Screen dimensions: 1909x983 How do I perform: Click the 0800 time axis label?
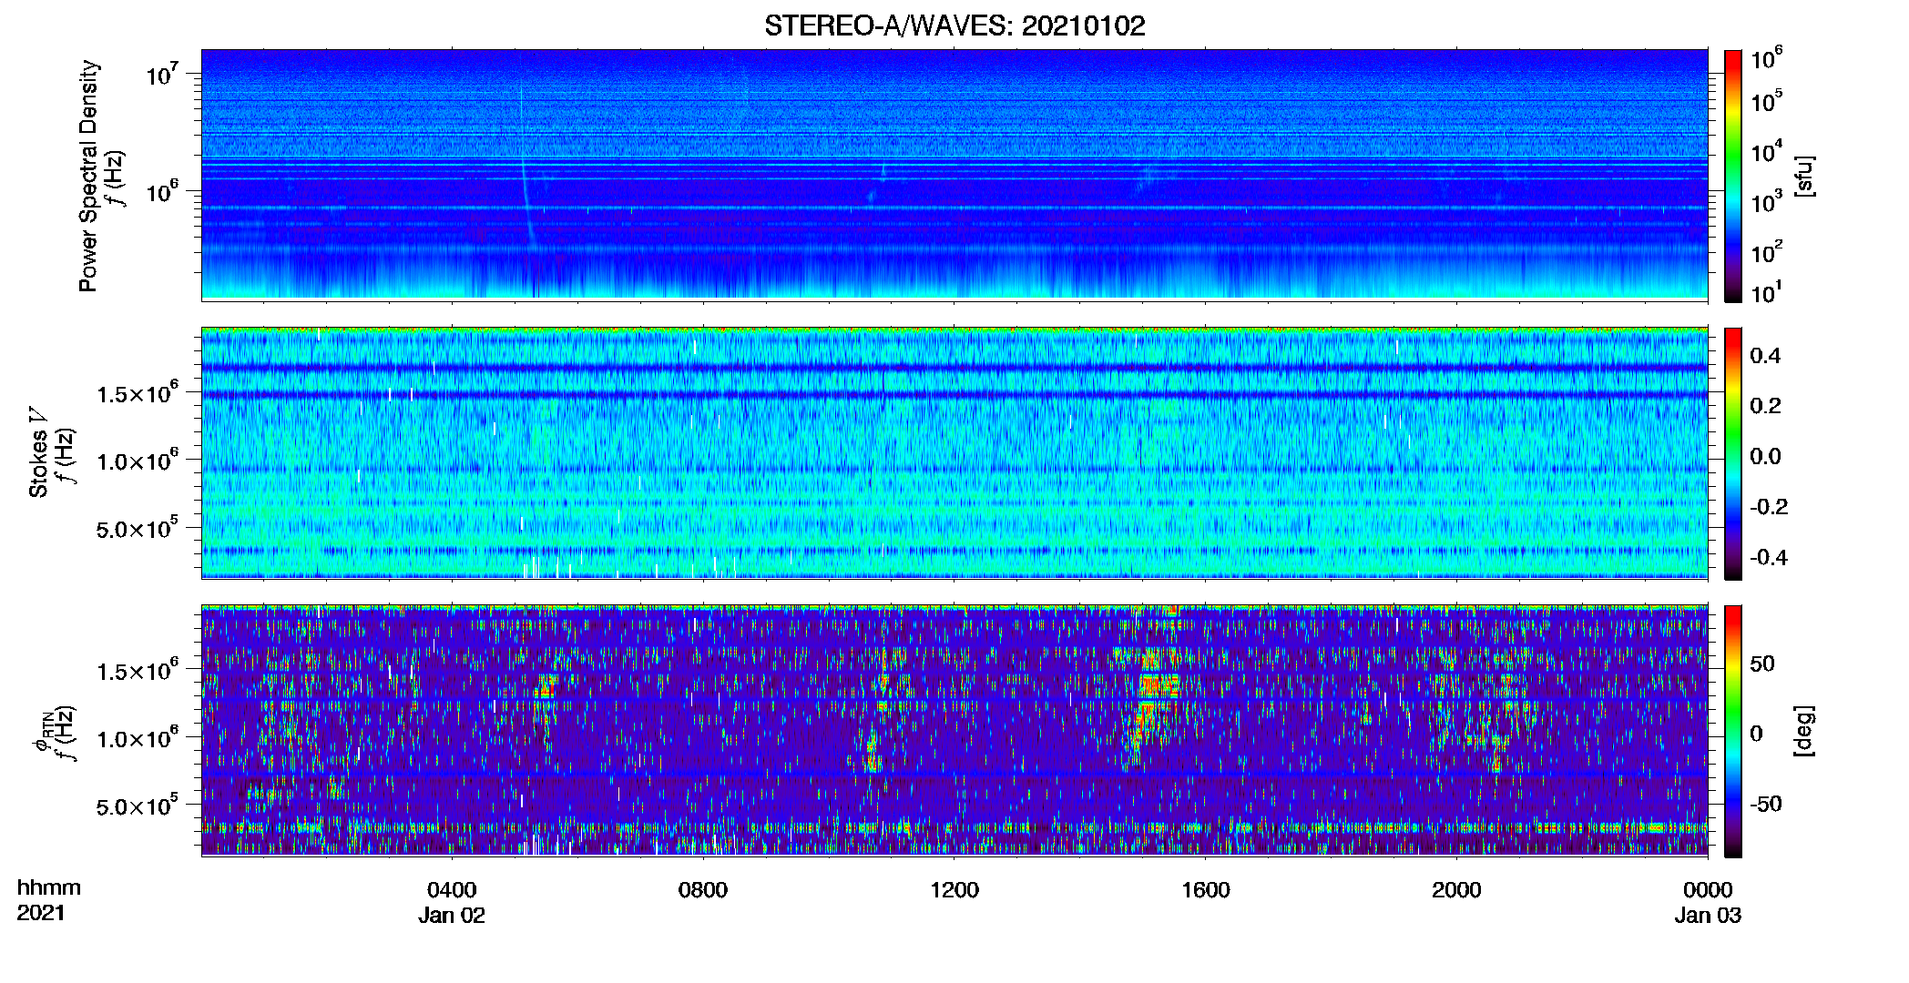coord(703,890)
